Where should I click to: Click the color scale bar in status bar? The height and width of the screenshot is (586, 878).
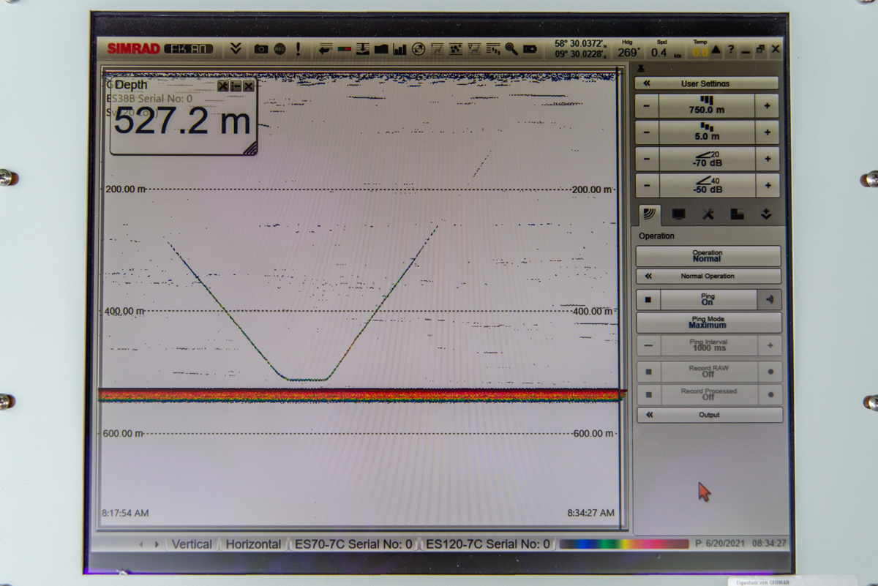(x=624, y=544)
